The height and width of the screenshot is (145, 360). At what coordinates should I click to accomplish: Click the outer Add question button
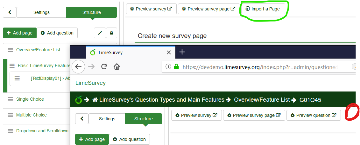pyautogui.click(x=57, y=33)
